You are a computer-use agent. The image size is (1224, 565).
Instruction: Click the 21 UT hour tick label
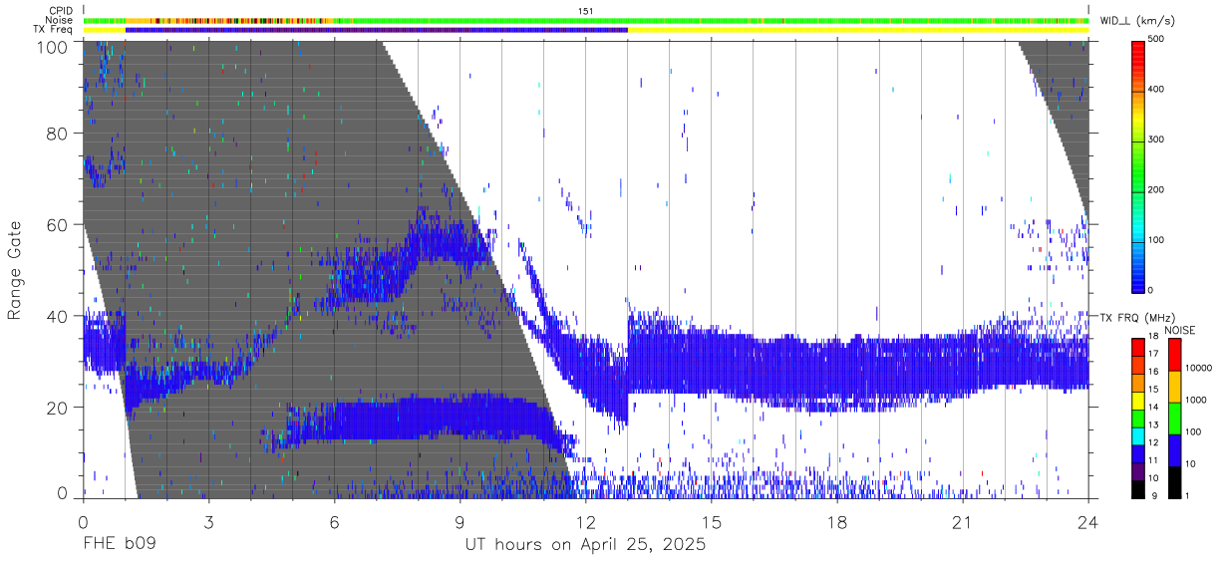pyautogui.click(x=963, y=523)
